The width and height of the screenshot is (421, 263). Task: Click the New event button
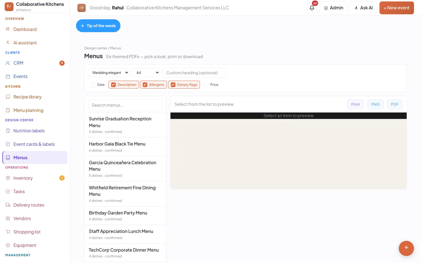point(397,8)
